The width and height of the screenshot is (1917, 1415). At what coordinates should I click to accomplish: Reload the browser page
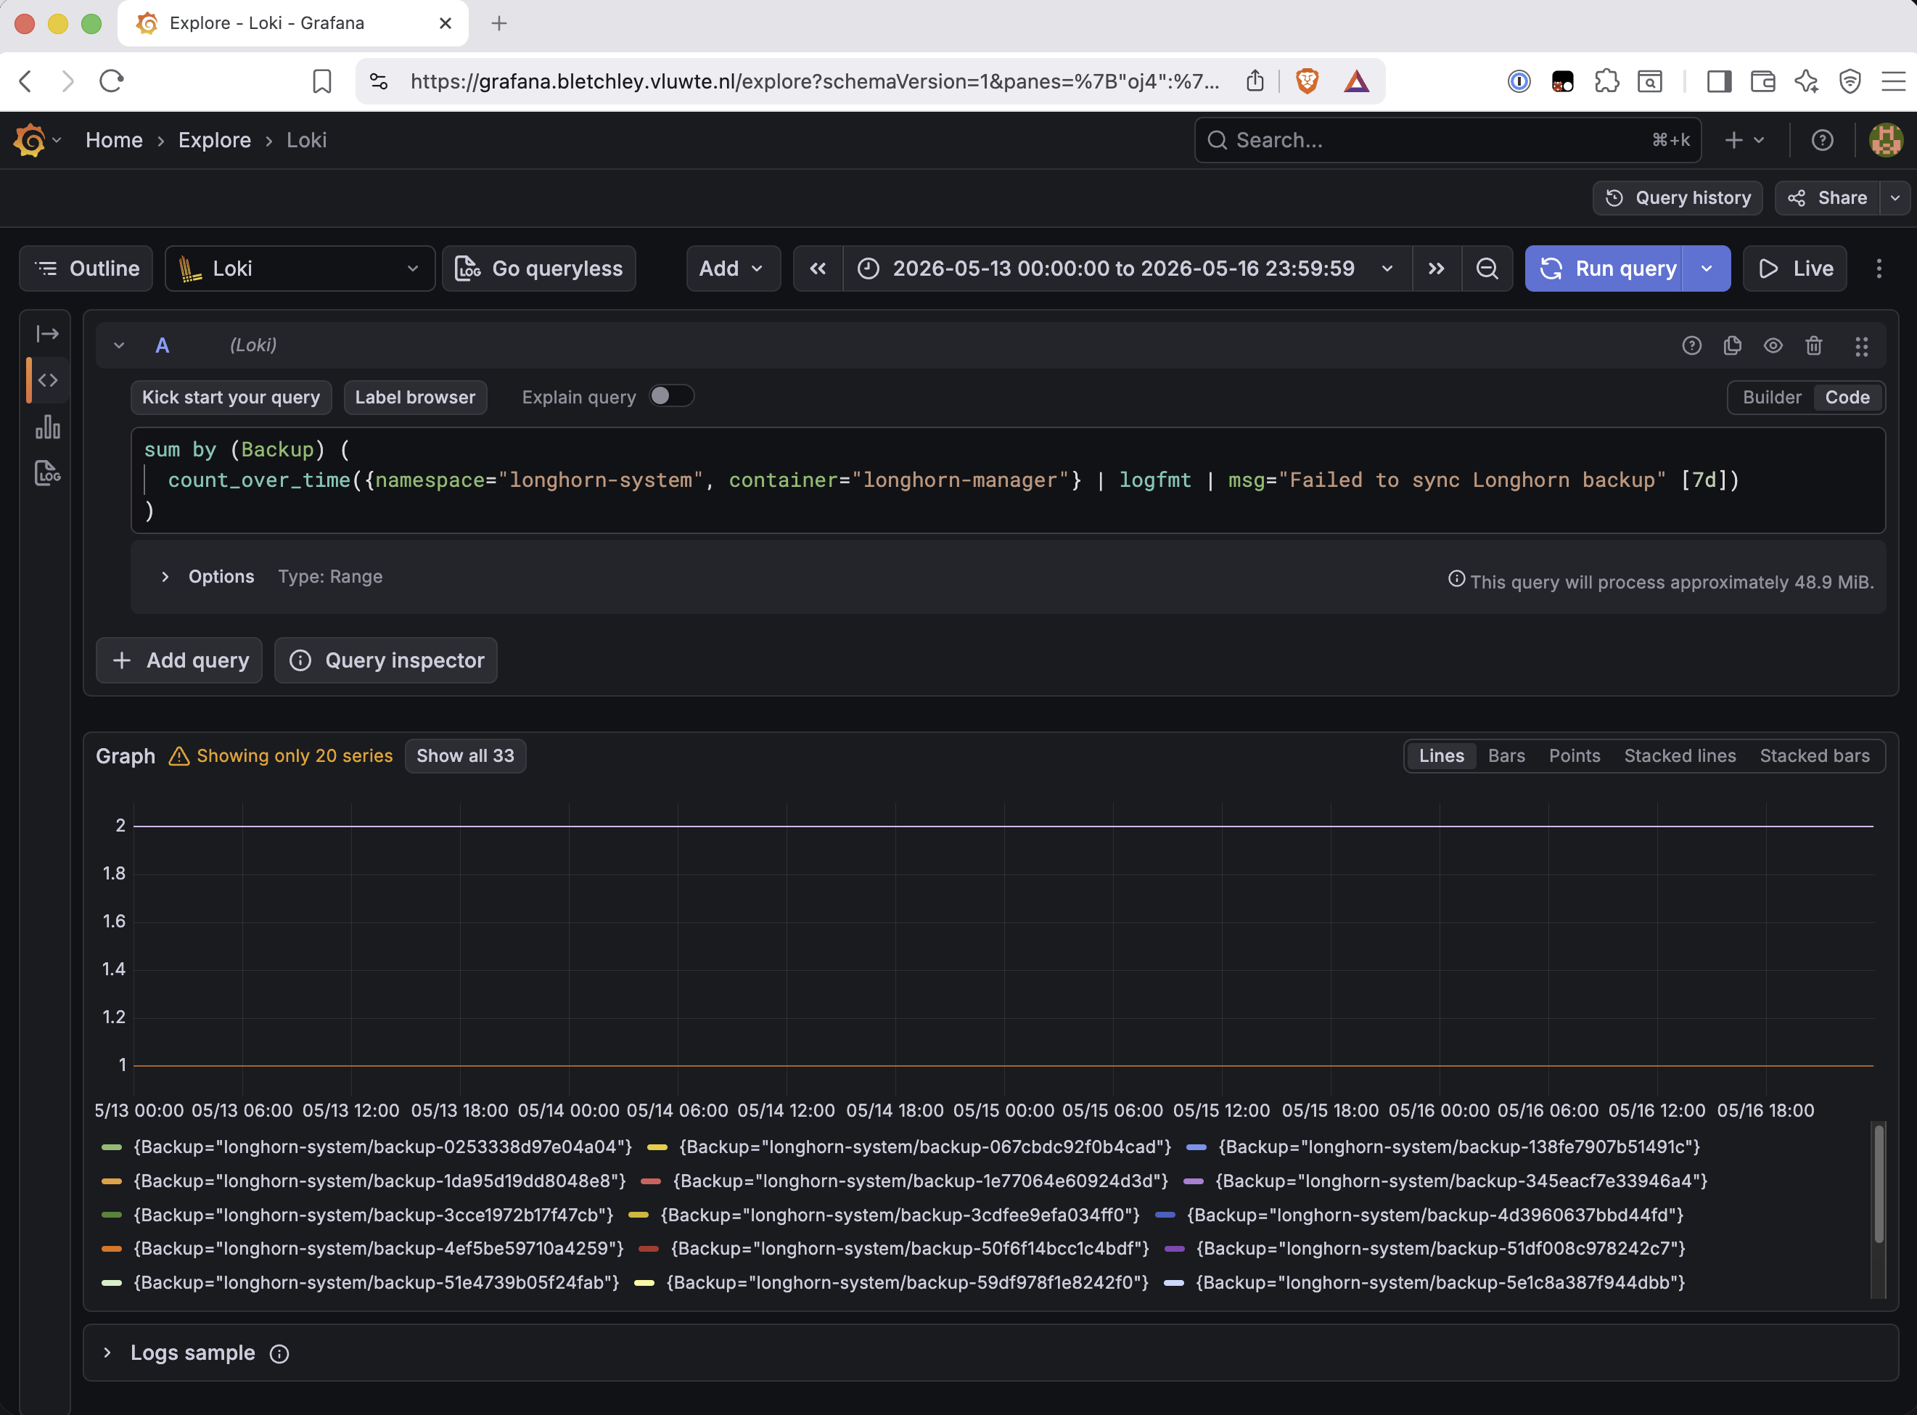[x=112, y=81]
